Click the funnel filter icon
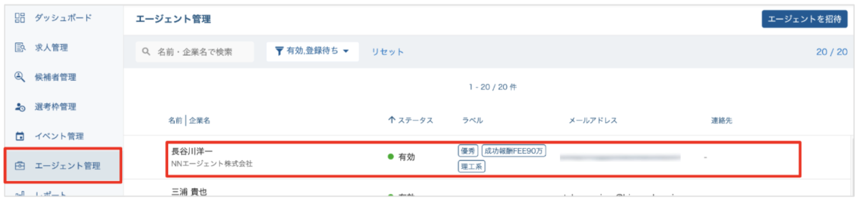The height and width of the screenshot is (200, 859). (x=279, y=51)
